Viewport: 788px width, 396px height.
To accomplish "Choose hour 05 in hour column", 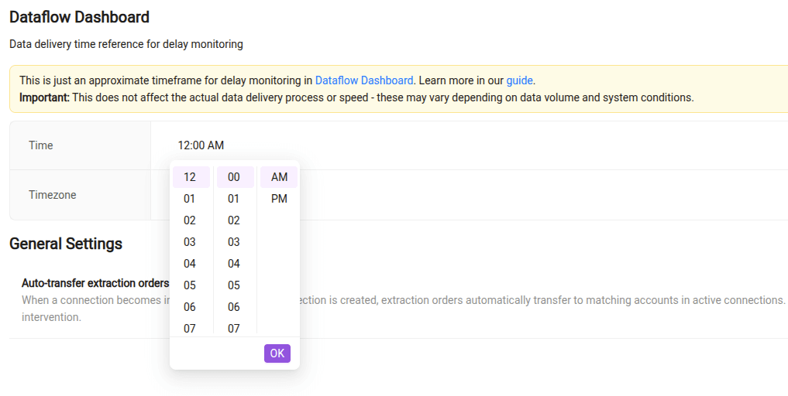I will point(191,285).
